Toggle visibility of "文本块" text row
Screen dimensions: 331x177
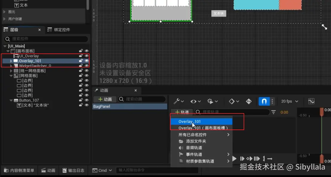[86, 105]
